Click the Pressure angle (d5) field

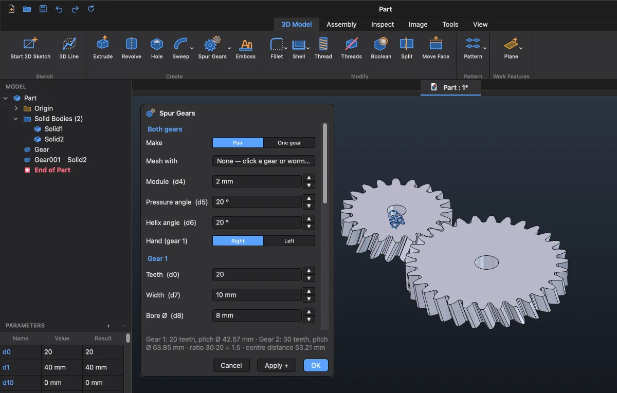click(x=257, y=202)
